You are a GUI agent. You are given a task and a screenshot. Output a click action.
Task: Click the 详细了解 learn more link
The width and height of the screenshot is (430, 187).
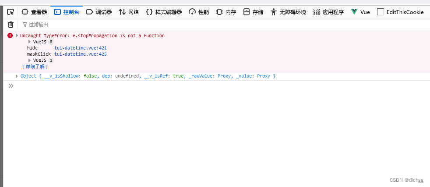[x=35, y=67]
